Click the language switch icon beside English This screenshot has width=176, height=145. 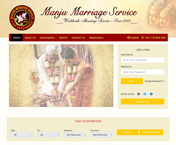pyautogui.click(x=129, y=37)
